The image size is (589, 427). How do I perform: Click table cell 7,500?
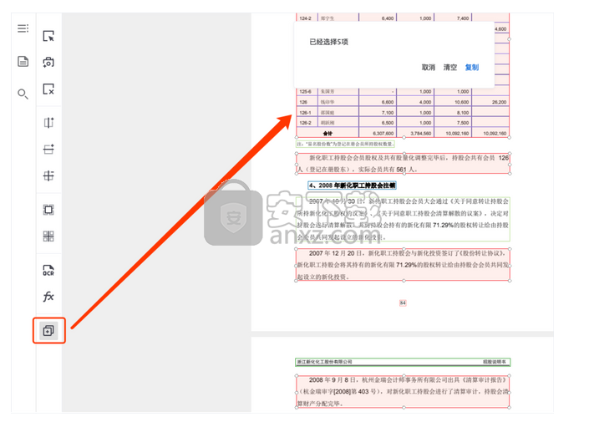(463, 123)
